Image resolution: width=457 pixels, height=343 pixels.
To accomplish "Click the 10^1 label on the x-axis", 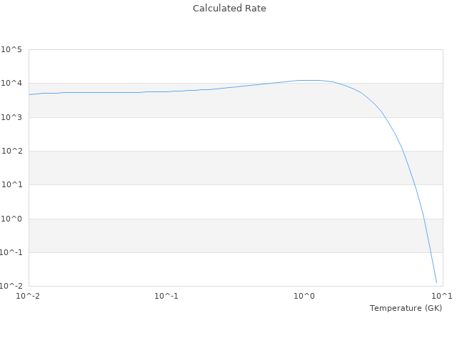I will pyautogui.click(x=442, y=296).
